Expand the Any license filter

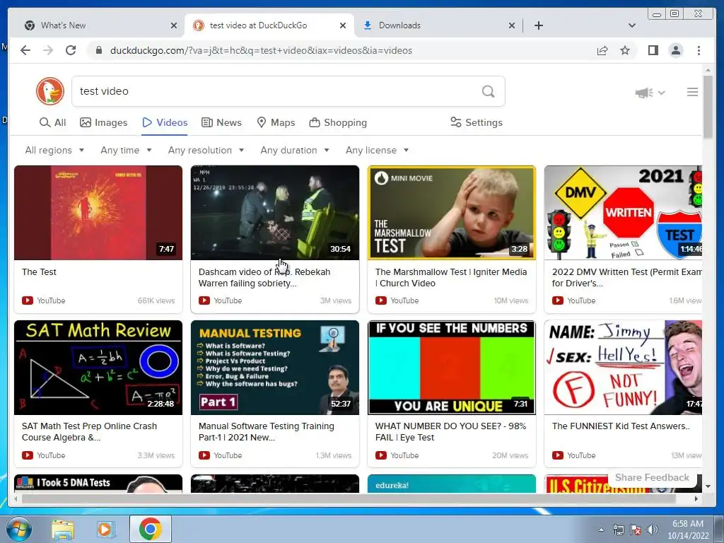378,150
